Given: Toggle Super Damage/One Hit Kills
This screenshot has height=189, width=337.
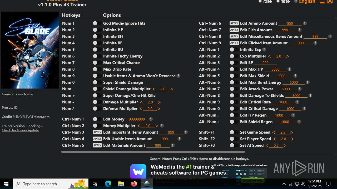Looking at the screenshot, I should [97, 96].
